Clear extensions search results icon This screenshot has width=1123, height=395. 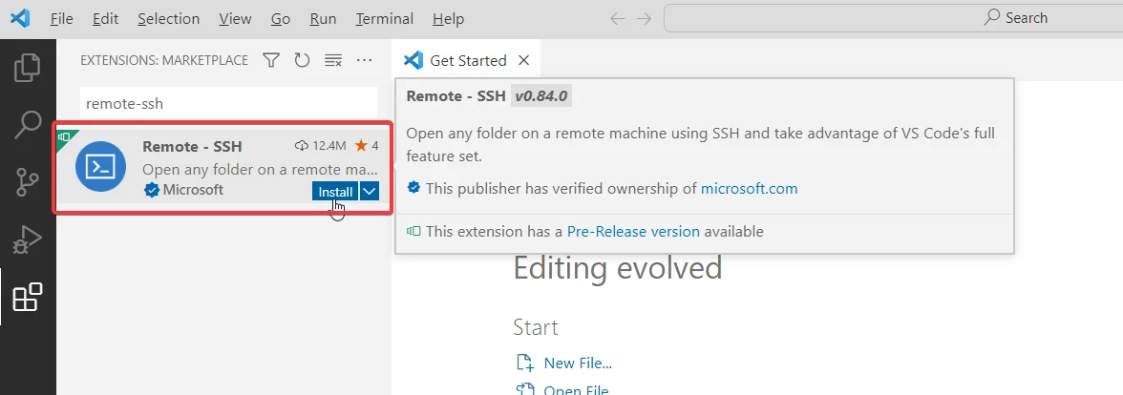(333, 61)
